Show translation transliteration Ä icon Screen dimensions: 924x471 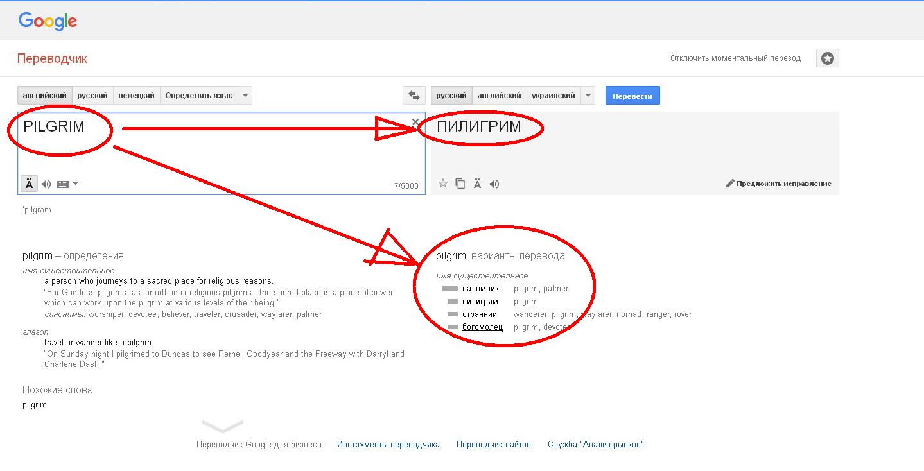point(477,184)
